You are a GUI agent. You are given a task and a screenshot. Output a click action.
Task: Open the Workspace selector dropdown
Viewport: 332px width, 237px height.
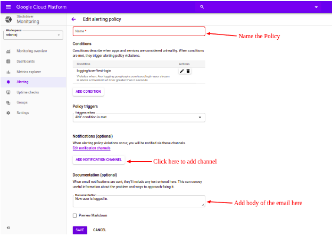click(x=33, y=35)
